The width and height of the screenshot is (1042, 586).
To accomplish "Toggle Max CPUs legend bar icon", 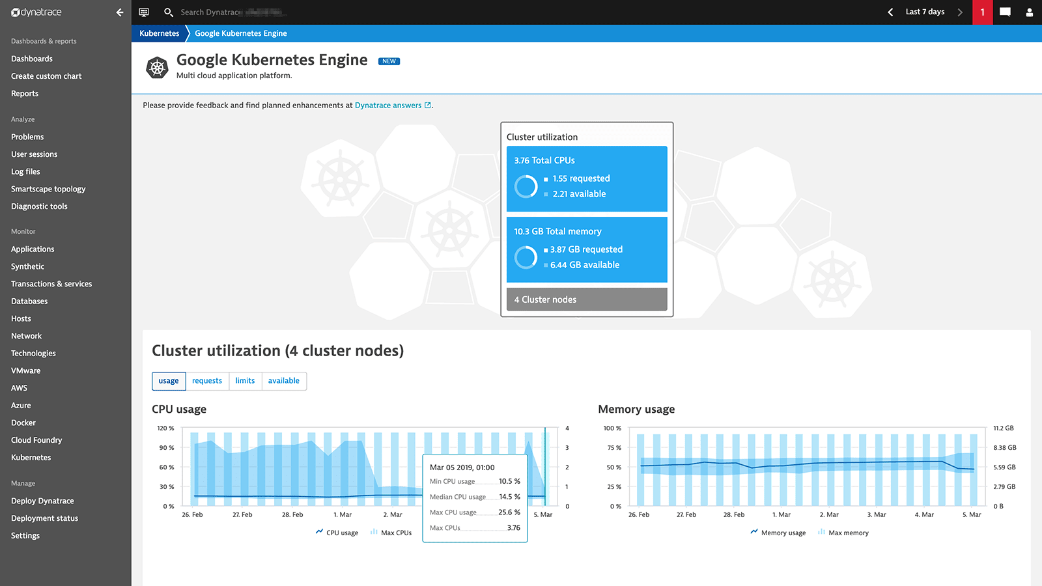I will click(x=374, y=532).
